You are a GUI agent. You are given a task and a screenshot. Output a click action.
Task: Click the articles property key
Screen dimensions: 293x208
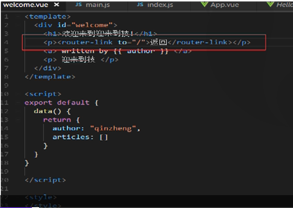tap(71, 137)
